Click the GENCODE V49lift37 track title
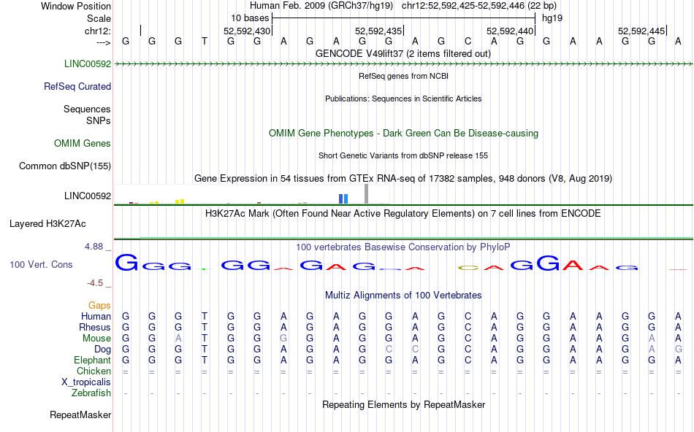The image size is (694, 432). [x=403, y=53]
